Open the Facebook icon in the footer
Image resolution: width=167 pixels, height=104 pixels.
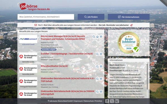click(x=107, y=101)
